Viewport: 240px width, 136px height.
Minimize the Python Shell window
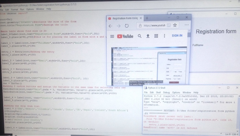click(219, 88)
